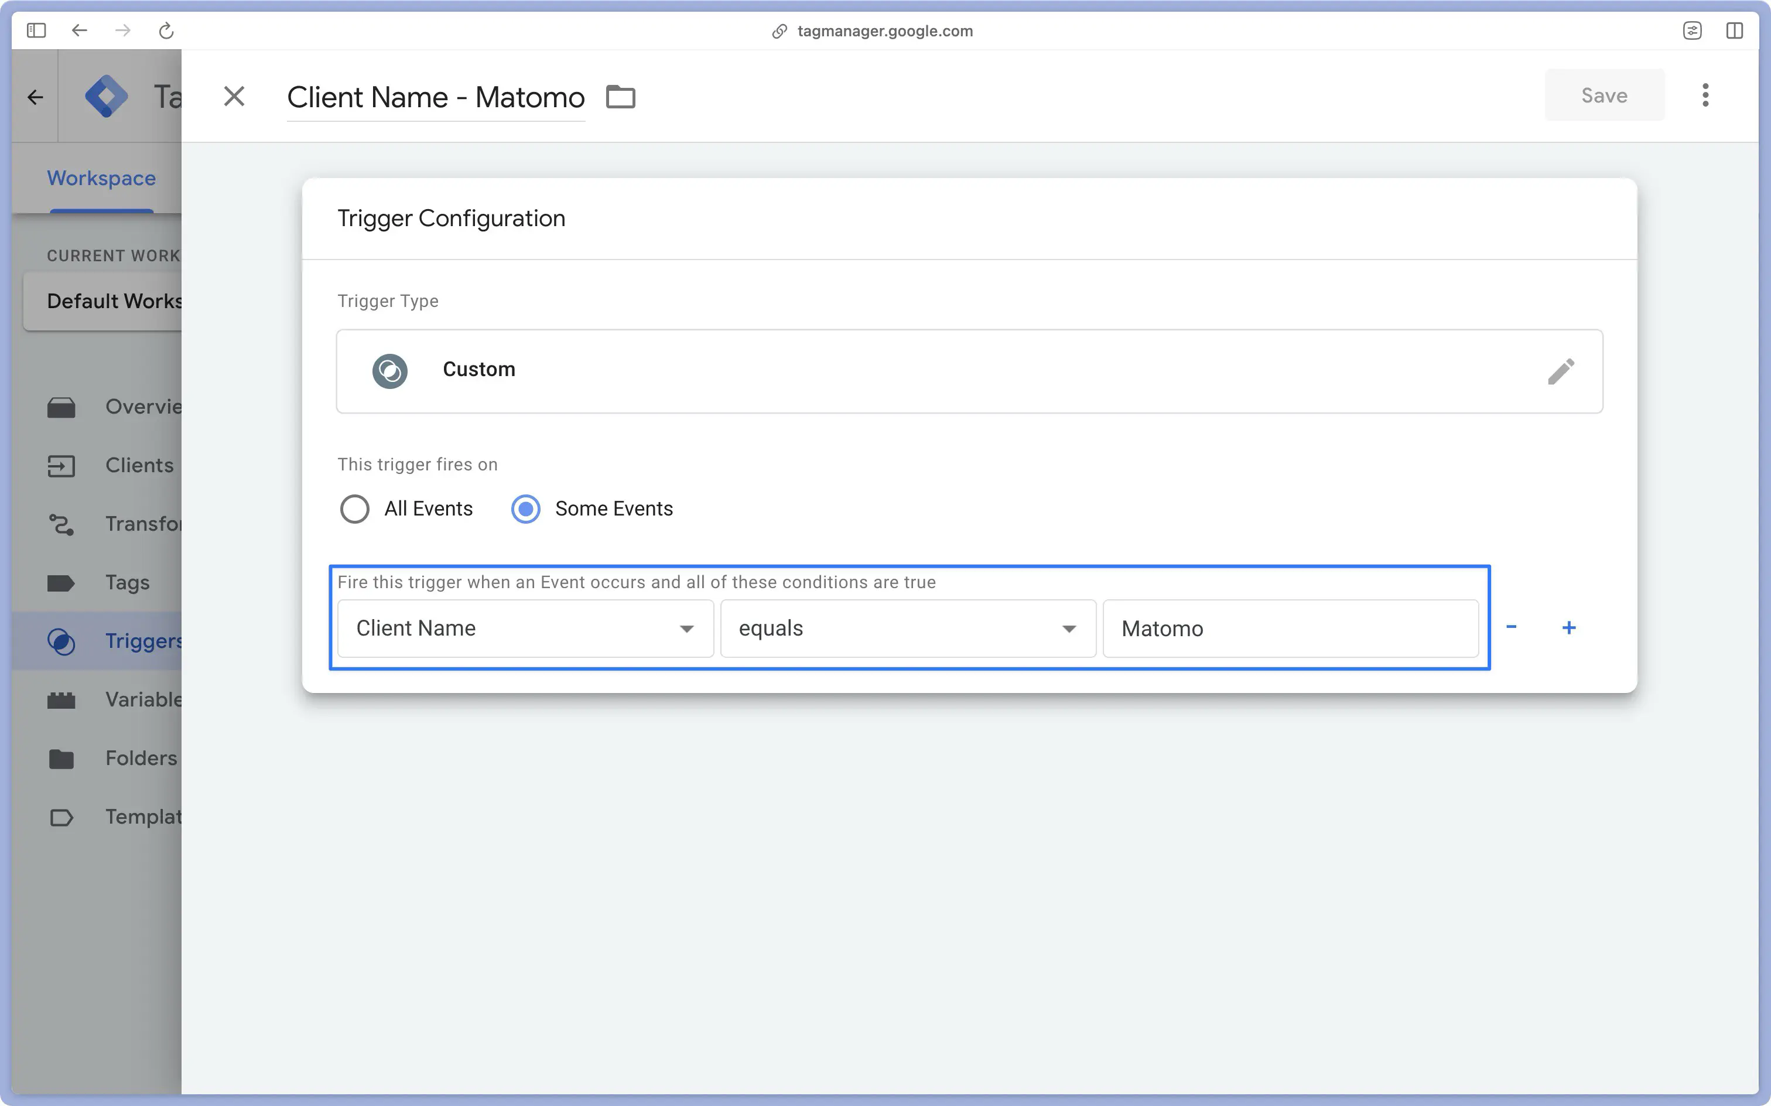
Task: Open the Default Workspace selector
Action: click(x=102, y=301)
